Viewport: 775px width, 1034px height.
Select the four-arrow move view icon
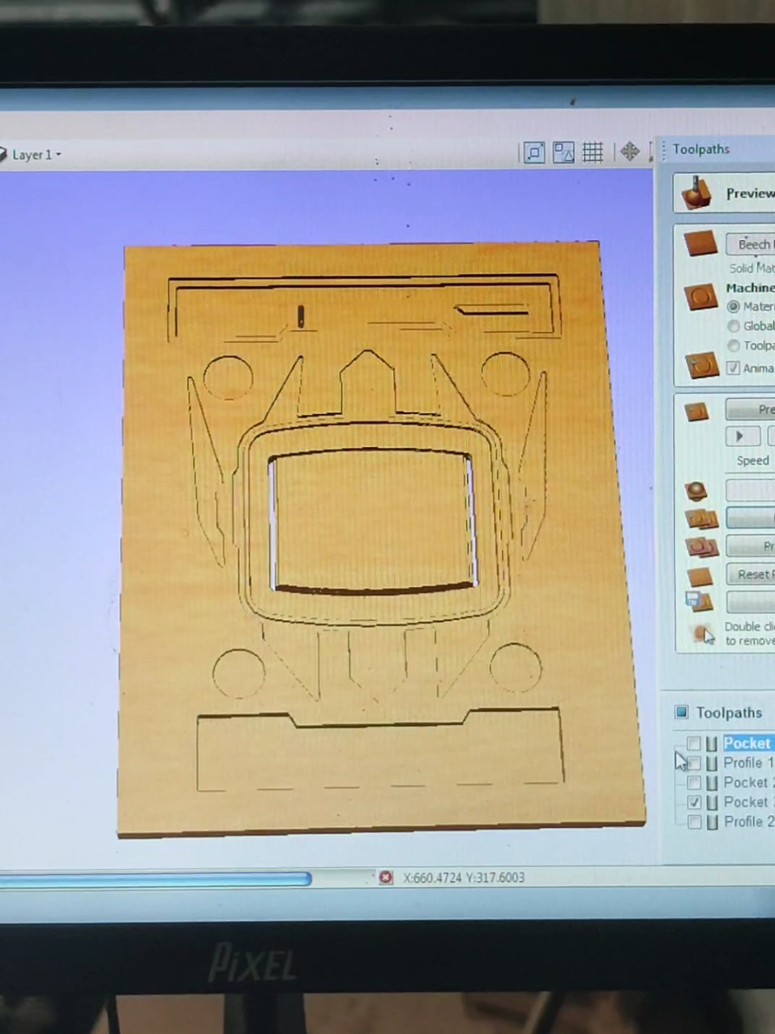(x=629, y=151)
